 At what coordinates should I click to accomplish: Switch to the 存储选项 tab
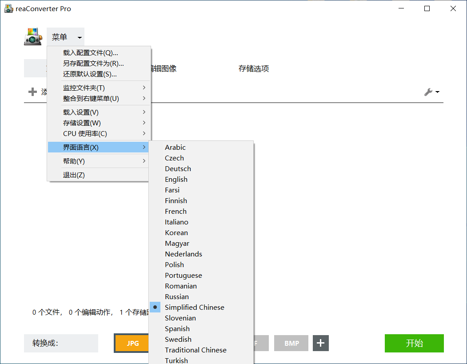point(254,68)
